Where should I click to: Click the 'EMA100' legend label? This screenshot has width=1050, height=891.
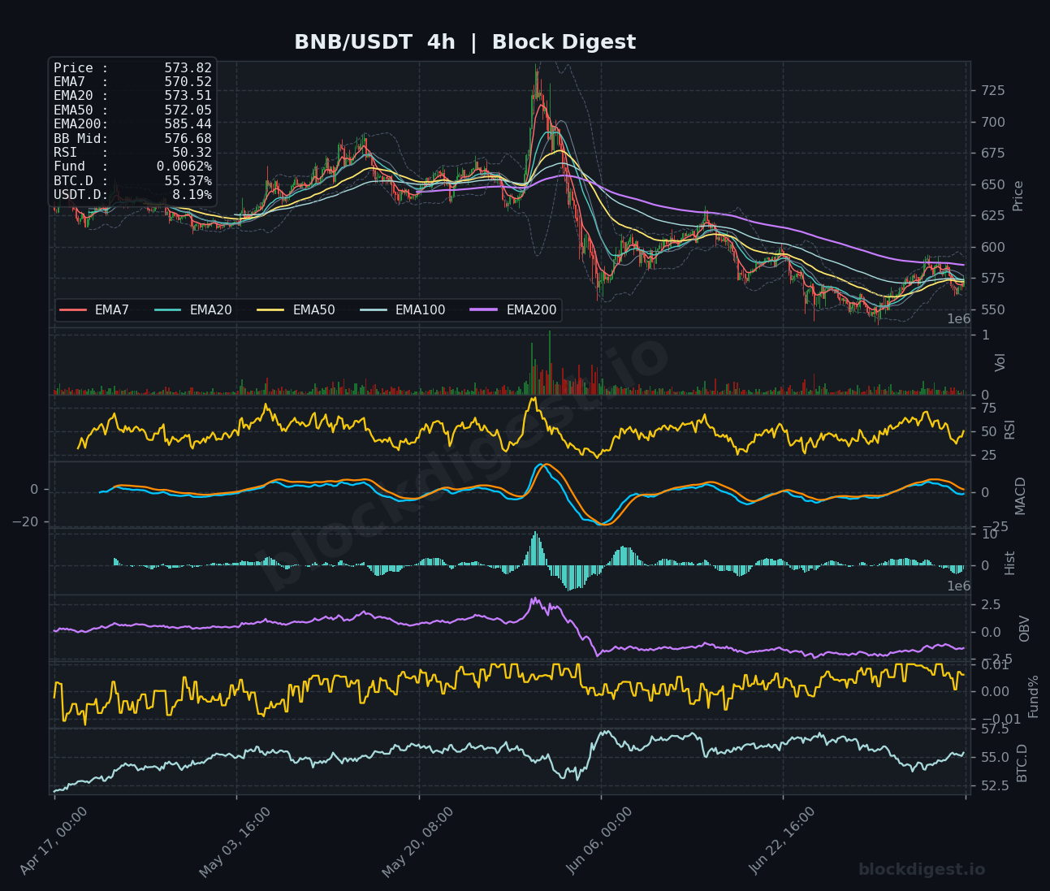pyautogui.click(x=421, y=310)
